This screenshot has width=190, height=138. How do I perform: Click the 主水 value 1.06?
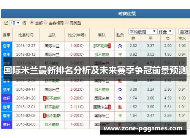(182, 46)
